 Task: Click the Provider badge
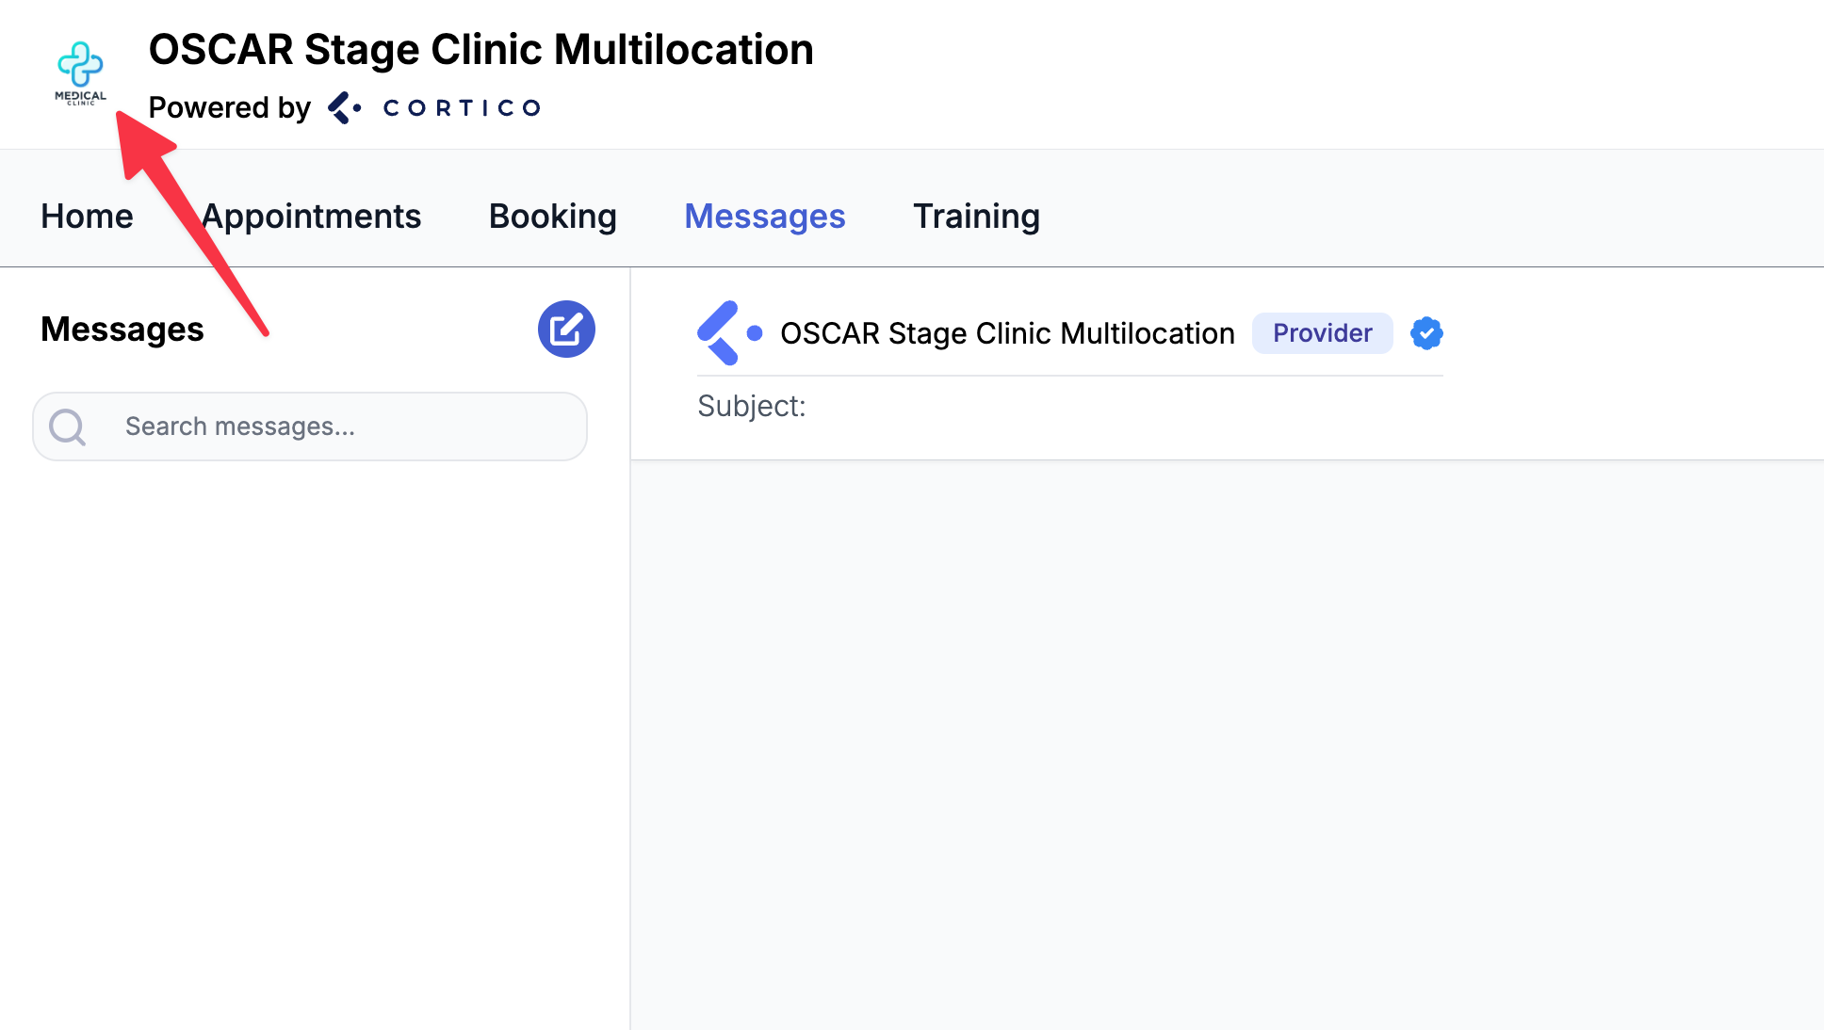tap(1322, 333)
